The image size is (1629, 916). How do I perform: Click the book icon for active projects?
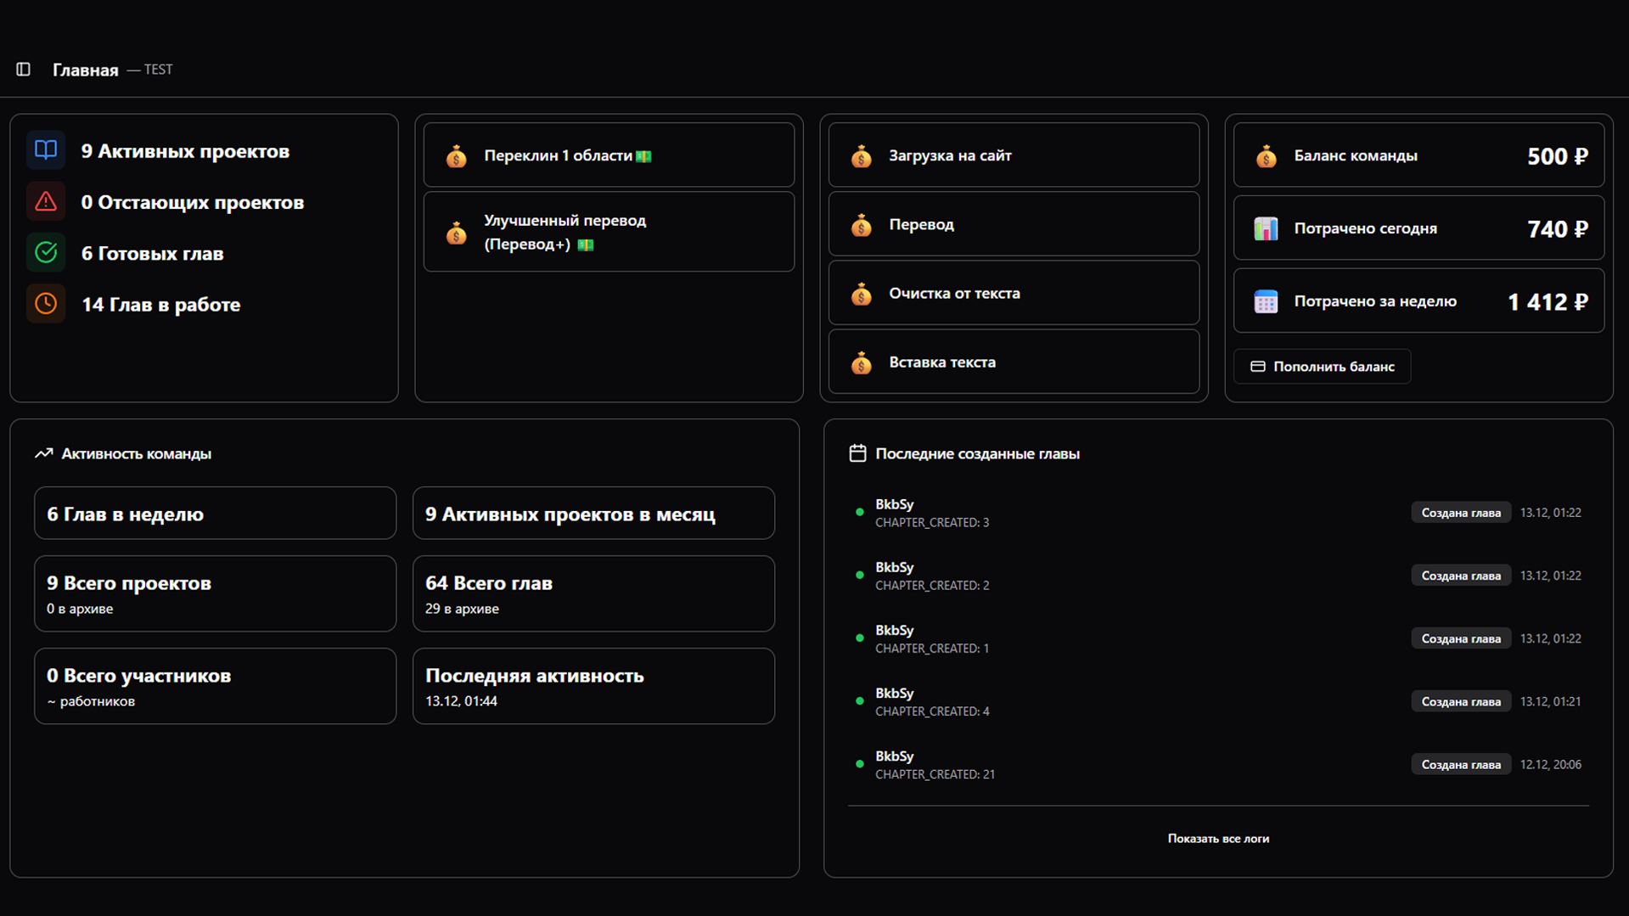(x=46, y=150)
